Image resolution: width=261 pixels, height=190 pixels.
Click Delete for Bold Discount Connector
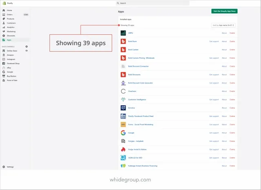coord(232,66)
